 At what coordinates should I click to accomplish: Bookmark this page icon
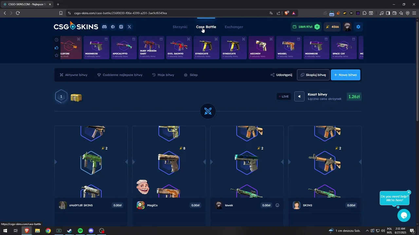61,13
